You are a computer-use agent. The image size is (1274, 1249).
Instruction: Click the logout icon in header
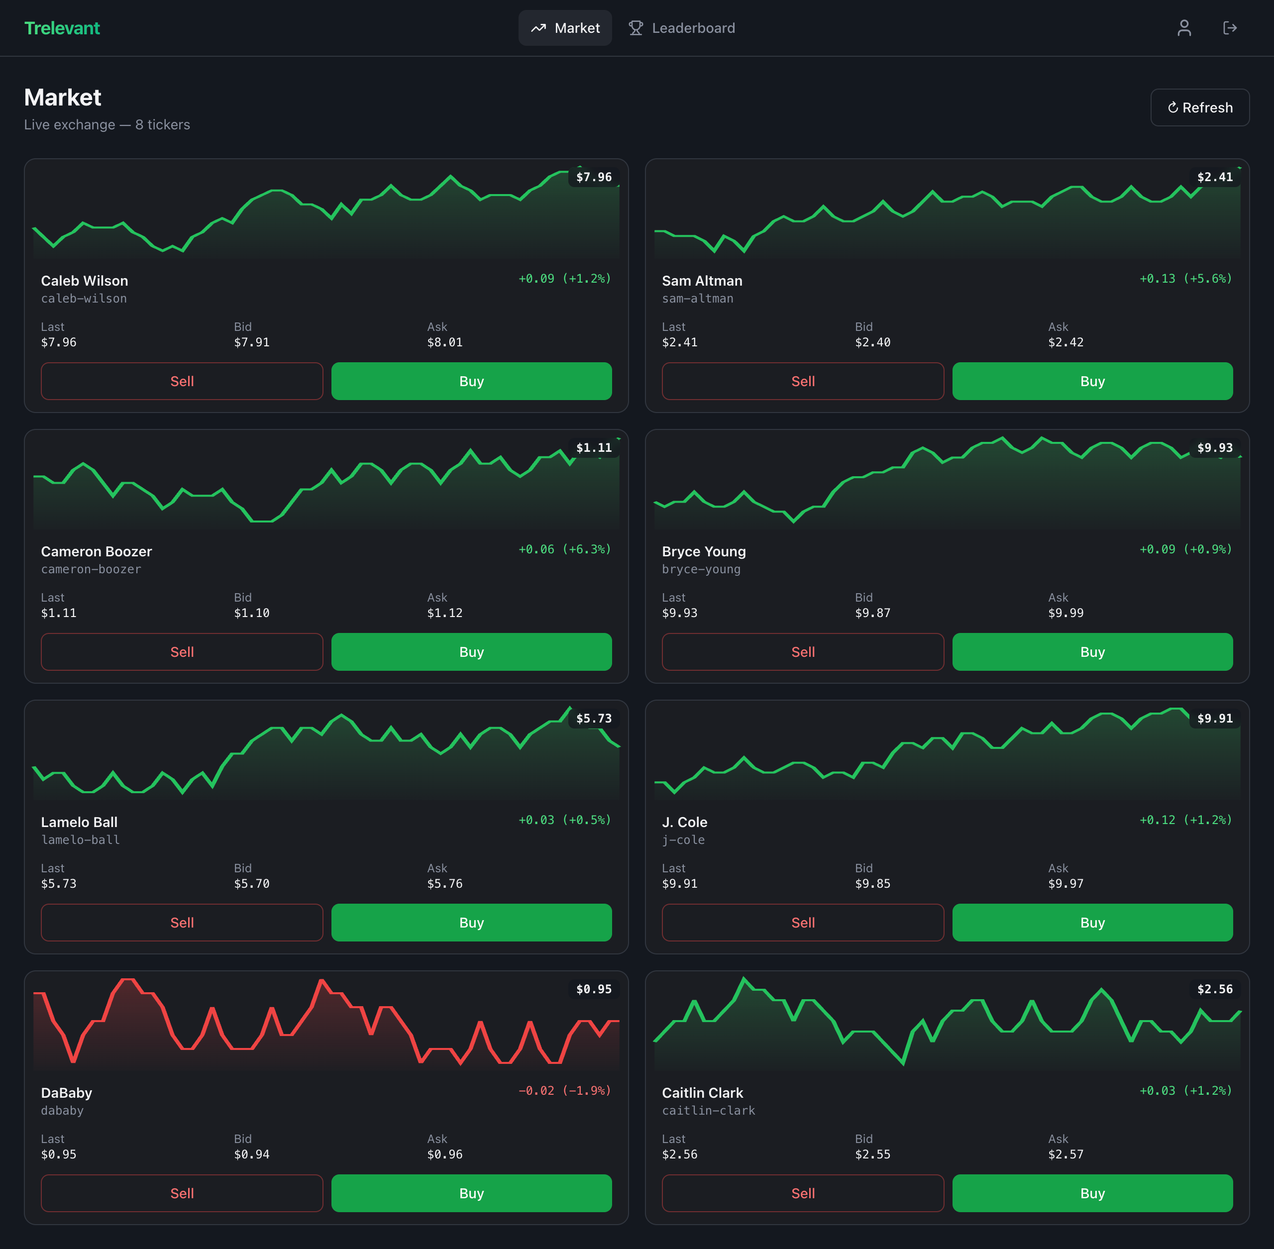(x=1229, y=28)
